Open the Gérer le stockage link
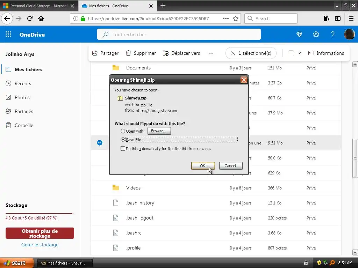Viewport: 358px width, 268px height. pyautogui.click(x=40, y=245)
